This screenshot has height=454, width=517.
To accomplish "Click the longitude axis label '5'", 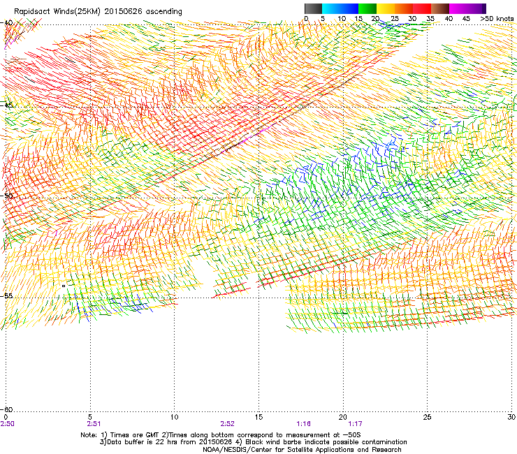I will coord(90,417).
